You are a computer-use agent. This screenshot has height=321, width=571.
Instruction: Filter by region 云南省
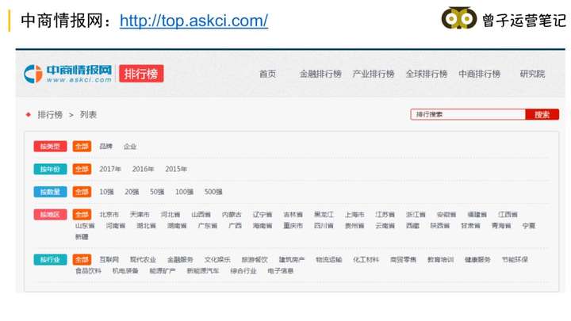tap(385, 226)
